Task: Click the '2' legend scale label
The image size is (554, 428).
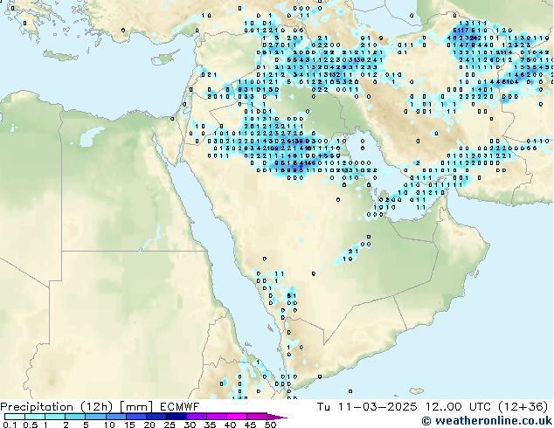Action: pyautogui.click(x=66, y=425)
